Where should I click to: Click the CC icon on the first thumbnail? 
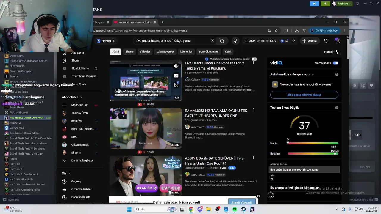coord(176,76)
